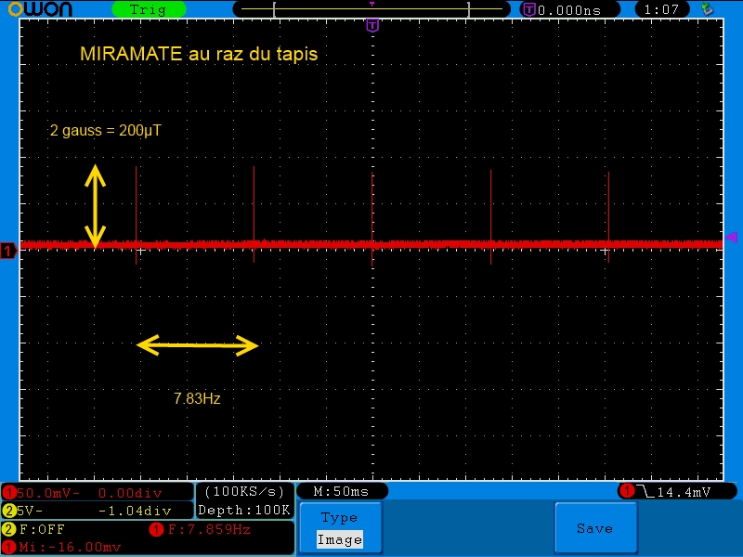Click the Save button
This screenshot has width=743, height=557.
(595, 527)
